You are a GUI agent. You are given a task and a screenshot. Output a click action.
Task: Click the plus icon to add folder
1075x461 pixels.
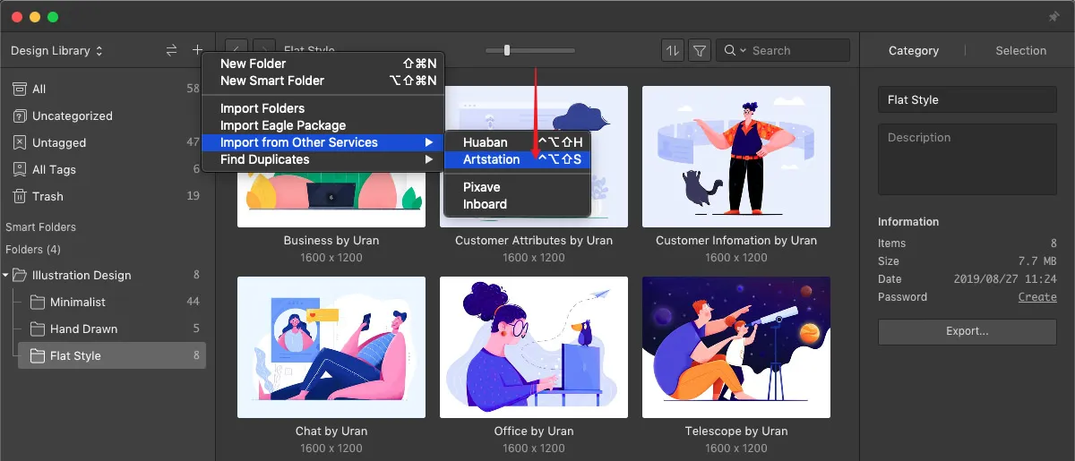coord(197,51)
